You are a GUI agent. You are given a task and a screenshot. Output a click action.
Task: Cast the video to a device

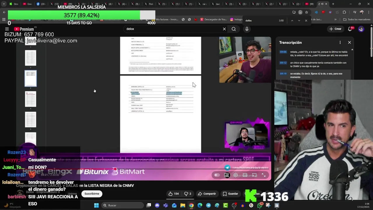point(254,175)
